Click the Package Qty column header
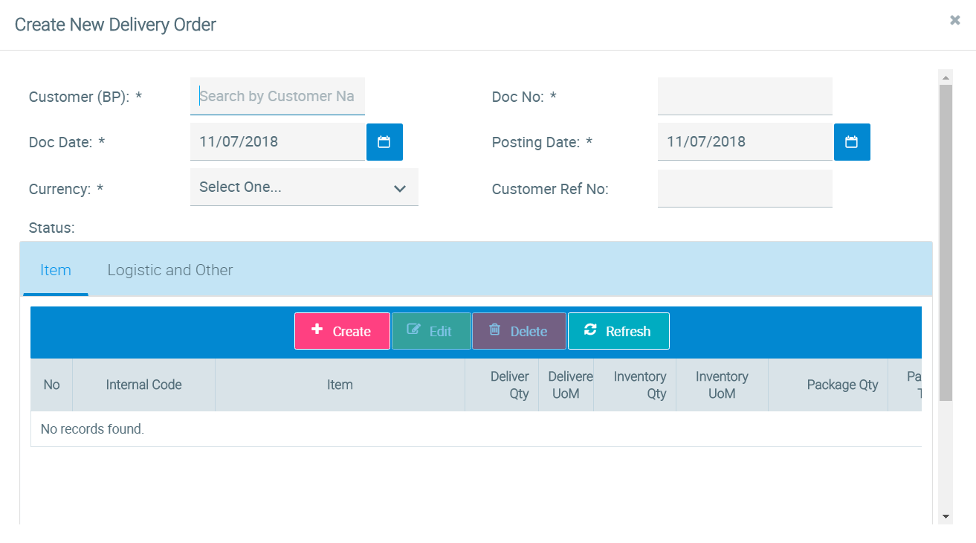 842,385
